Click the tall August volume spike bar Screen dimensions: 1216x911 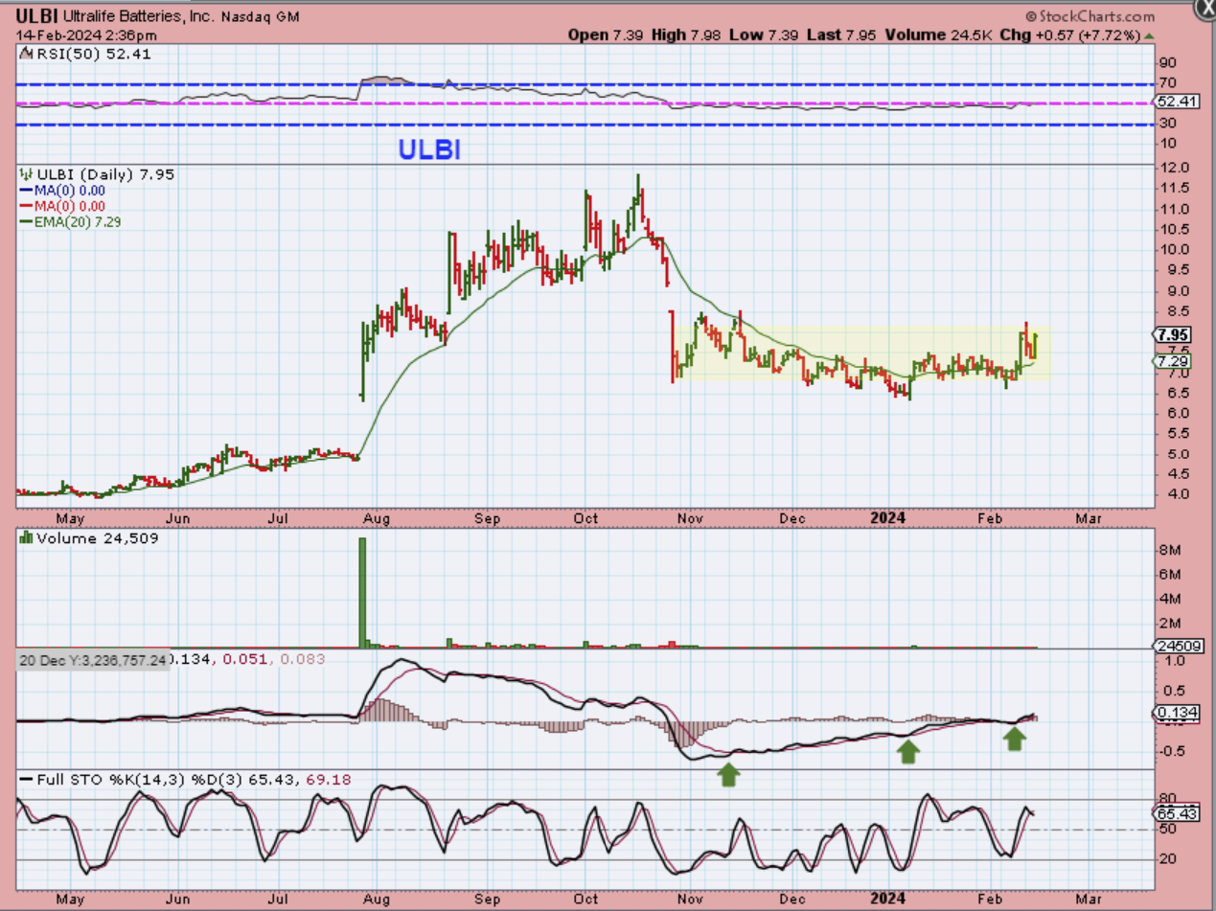tap(362, 593)
